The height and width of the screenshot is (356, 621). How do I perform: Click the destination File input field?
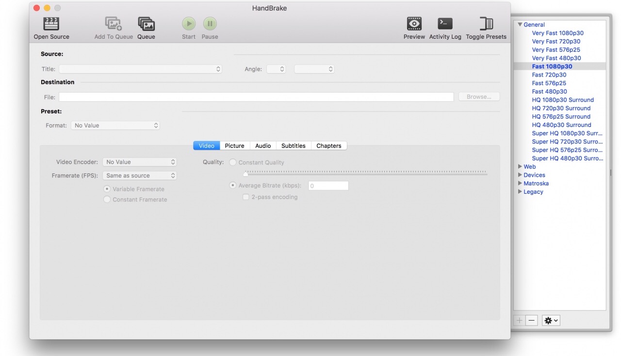[256, 97]
